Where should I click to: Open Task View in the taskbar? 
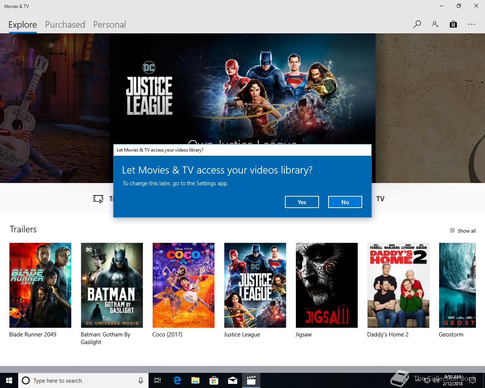(158, 380)
